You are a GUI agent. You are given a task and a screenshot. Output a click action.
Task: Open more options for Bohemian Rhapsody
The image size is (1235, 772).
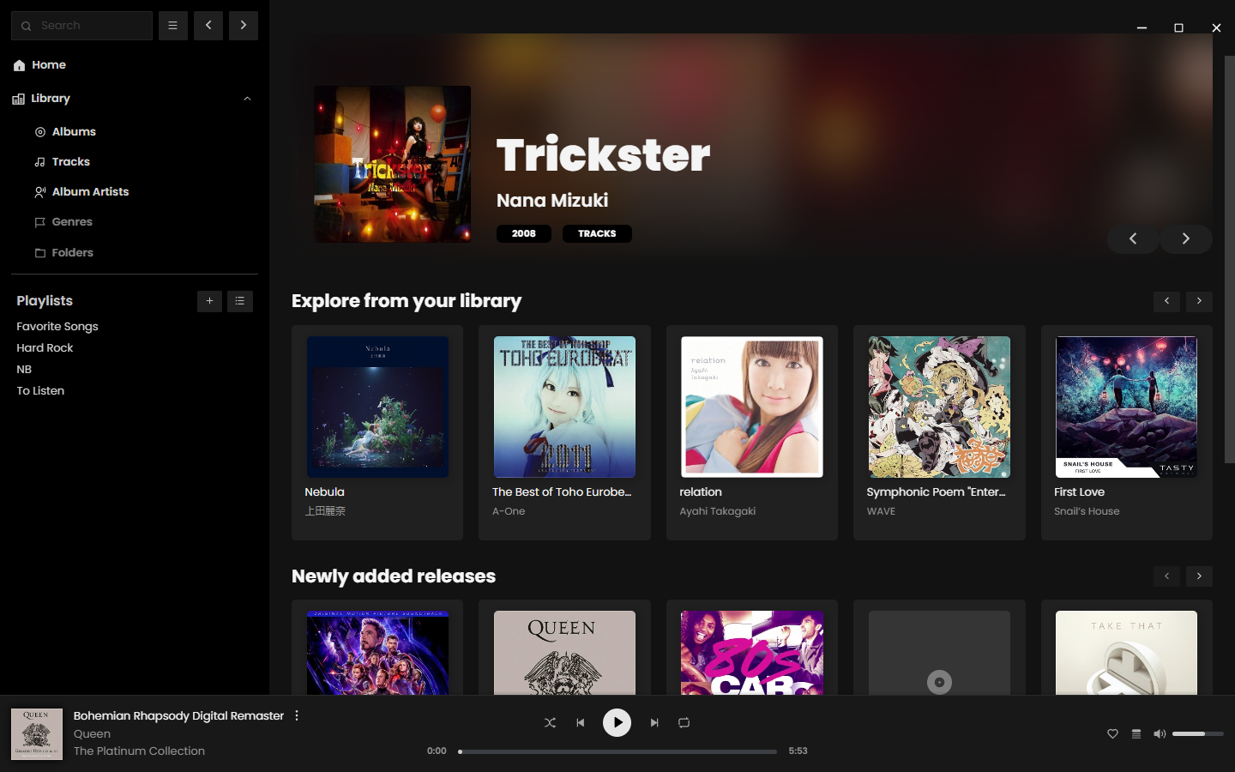coord(297,715)
